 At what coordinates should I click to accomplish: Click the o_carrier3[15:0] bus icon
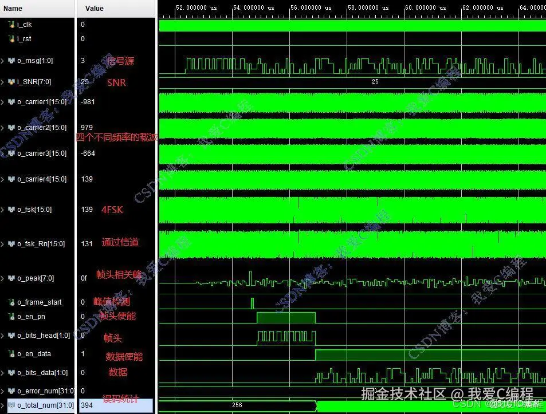[11, 153]
